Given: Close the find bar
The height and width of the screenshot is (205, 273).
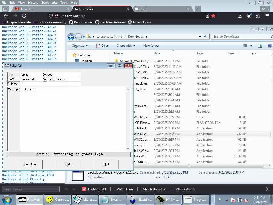Looking at the screenshot, I should 268,189.
